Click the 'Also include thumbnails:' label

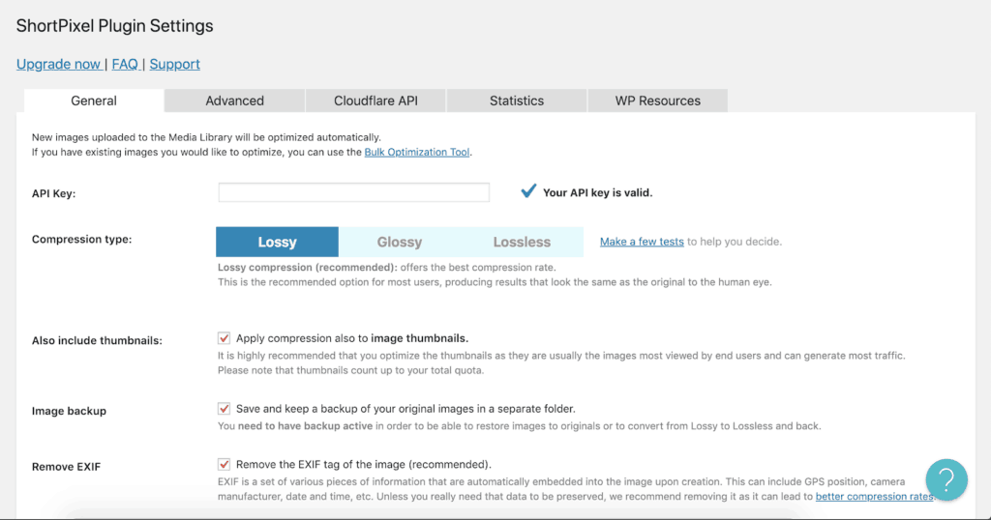[x=97, y=341]
